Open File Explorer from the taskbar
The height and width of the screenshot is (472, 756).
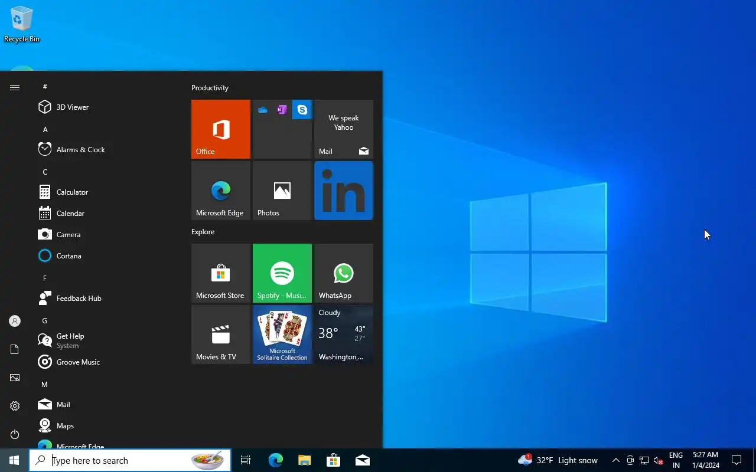pos(304,460)
